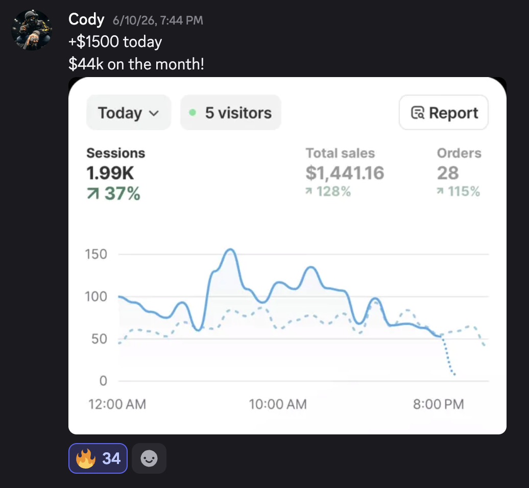Click the sessions chart peak near 150
Image resolution: width=529 pixels, height=488 pixels.
(x=230, y=250)
